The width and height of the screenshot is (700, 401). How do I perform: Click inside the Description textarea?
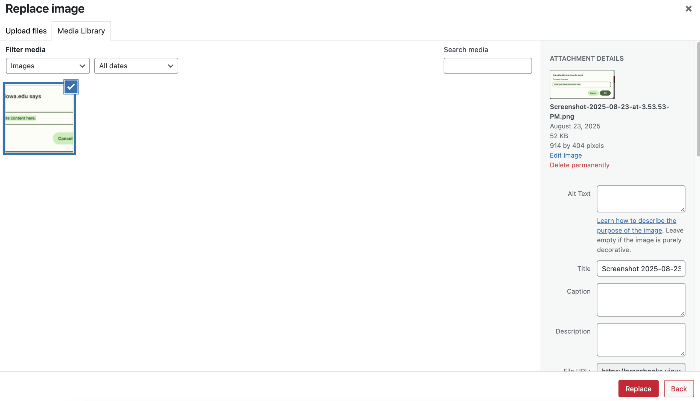(x=640, y=340)
